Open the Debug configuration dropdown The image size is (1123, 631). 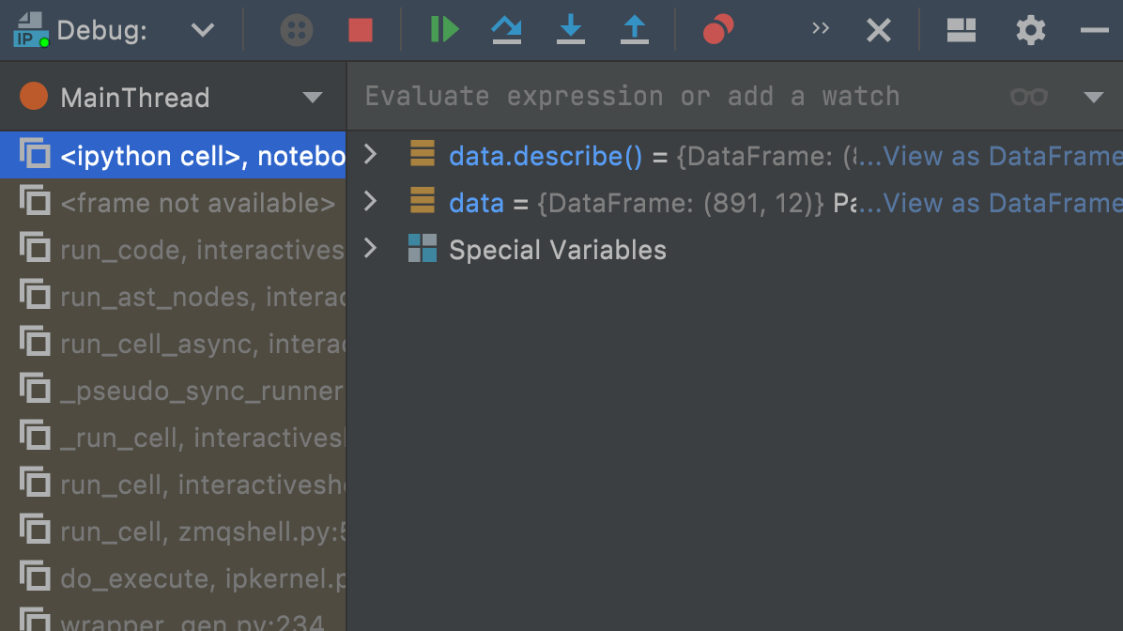click(x=203, y=30)
